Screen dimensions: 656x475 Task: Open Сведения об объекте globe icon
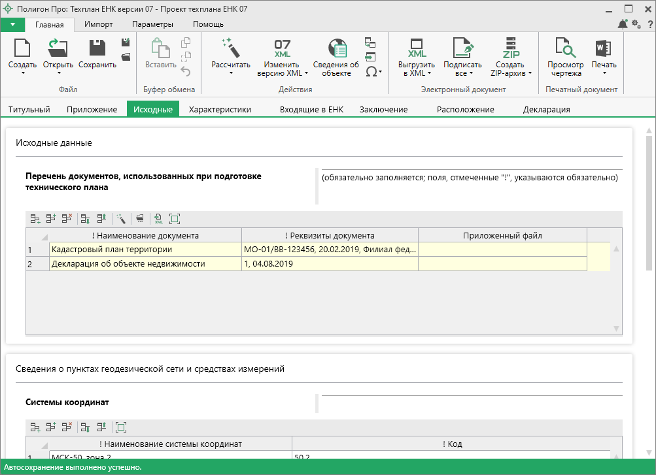(x=336, y=48)
